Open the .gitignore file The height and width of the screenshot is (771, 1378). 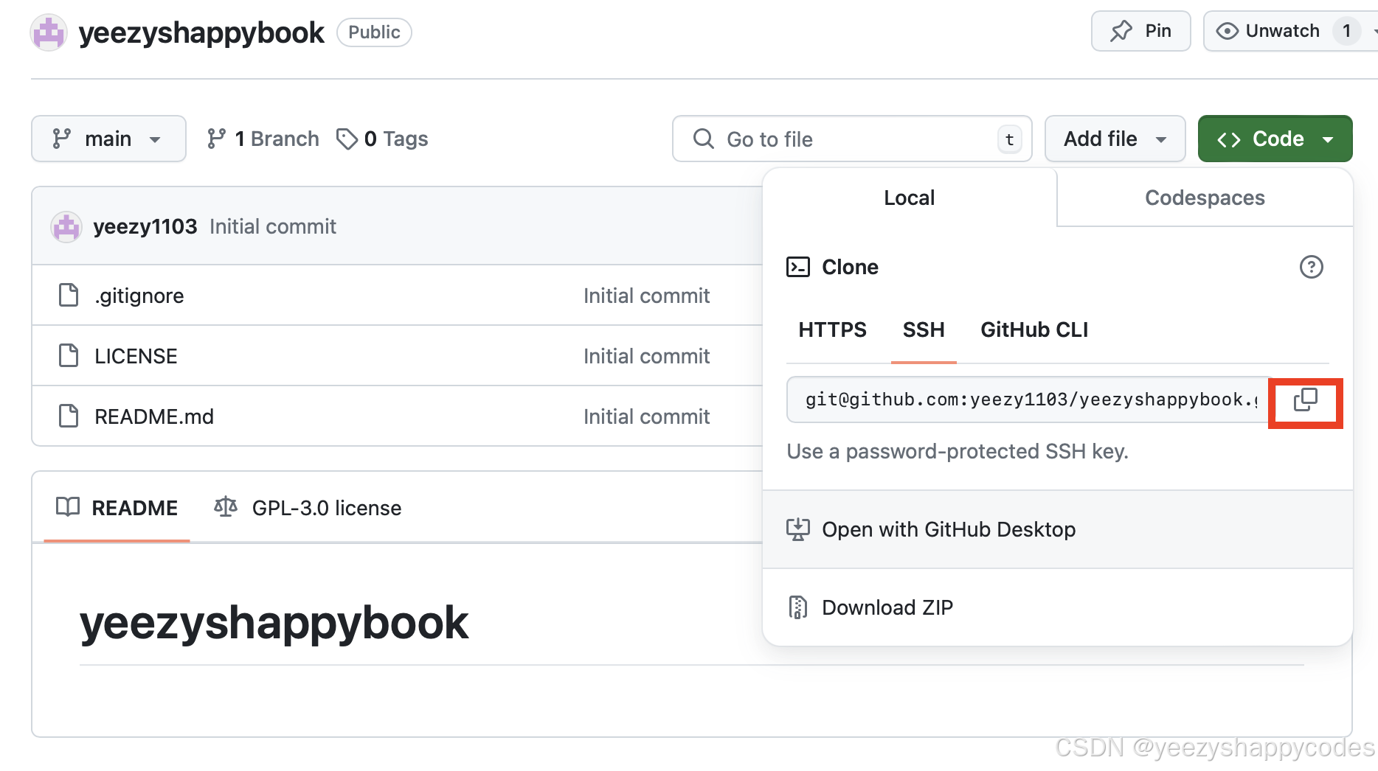(x=139, y=296)
